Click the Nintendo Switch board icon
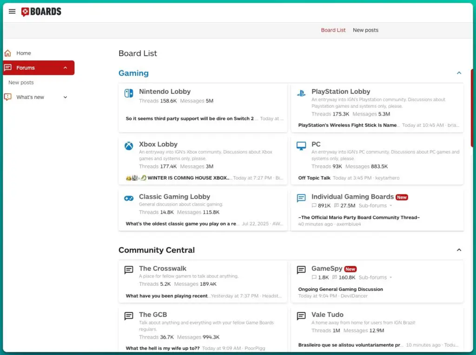The width and height of the screenshot is (476, 355). click(x=129, y=93)
